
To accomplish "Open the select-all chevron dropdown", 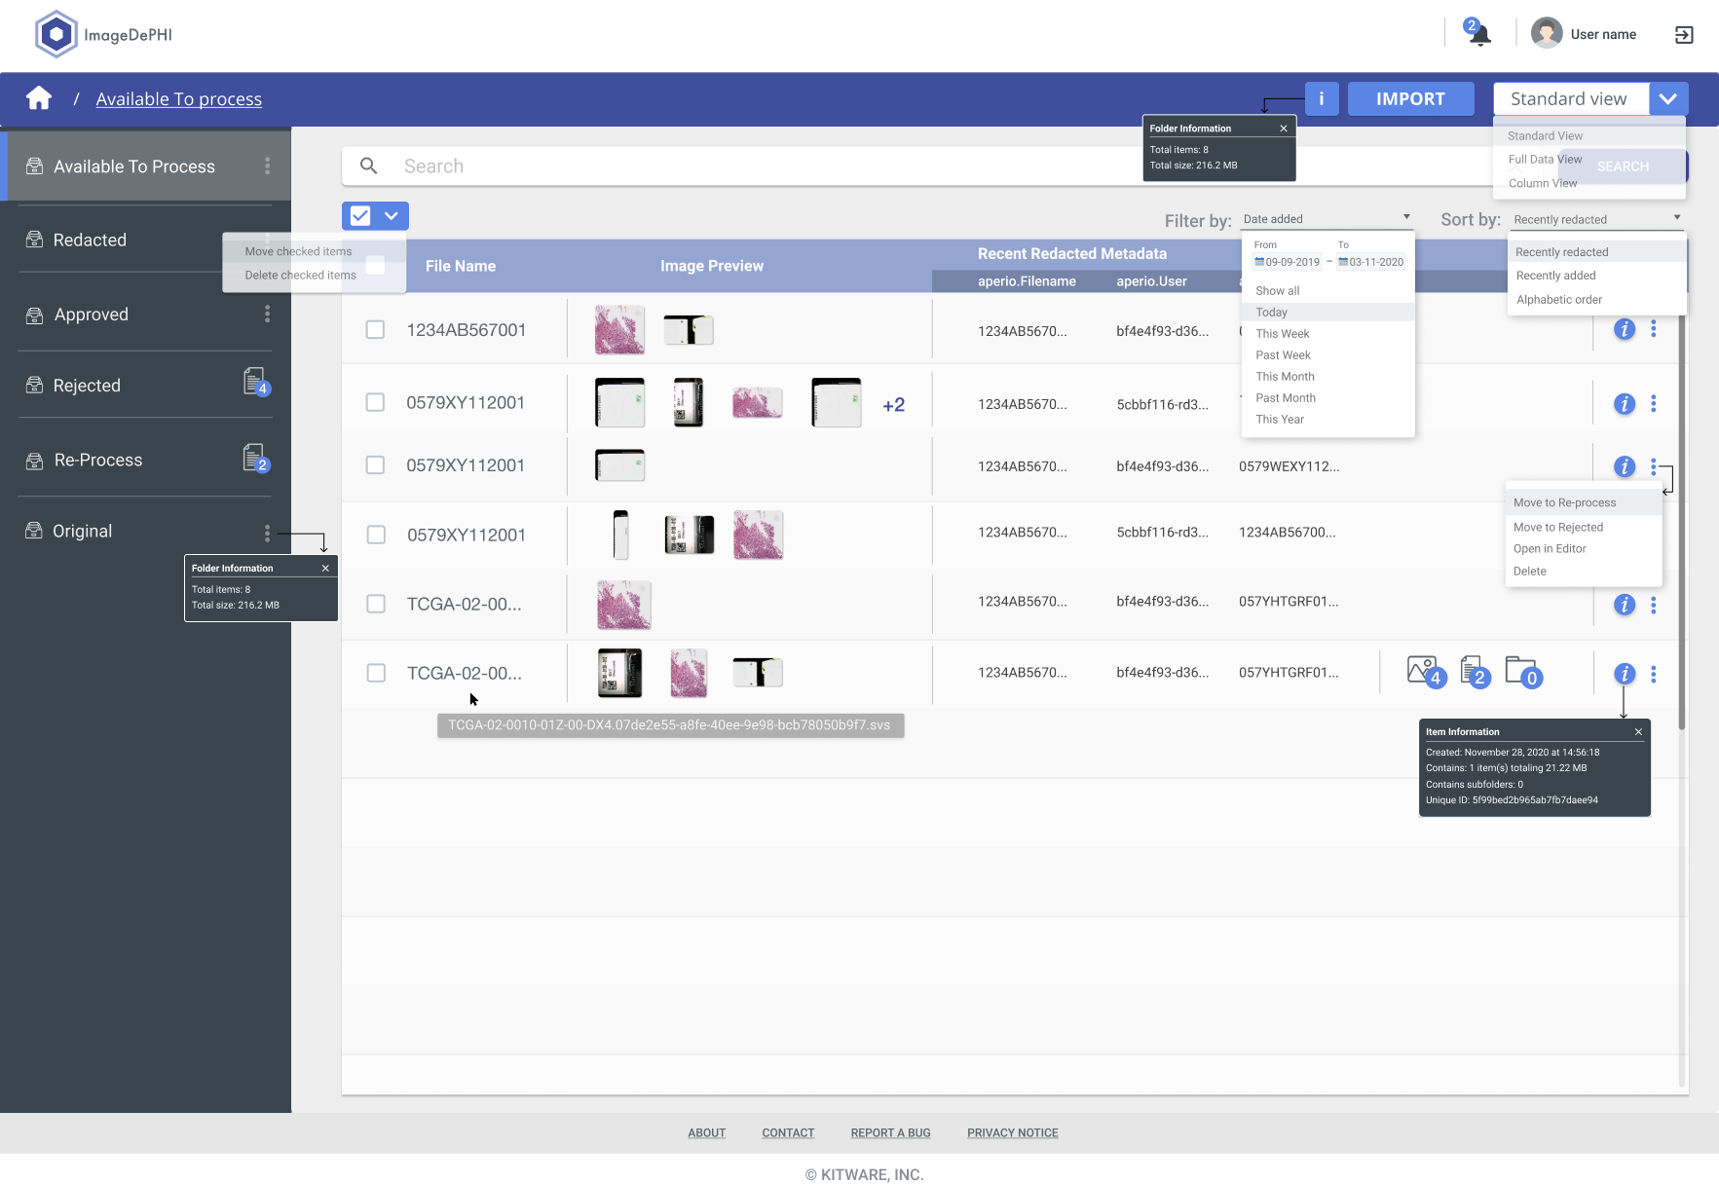I will pos(392,215).
